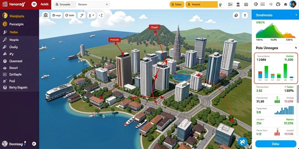
Task: Select the diagonal line tool in map toolbar
Action: tap(82, 15)
